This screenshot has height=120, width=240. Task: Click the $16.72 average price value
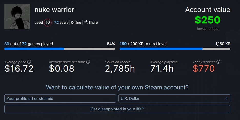pyautogui.click(x=19, y=69)
